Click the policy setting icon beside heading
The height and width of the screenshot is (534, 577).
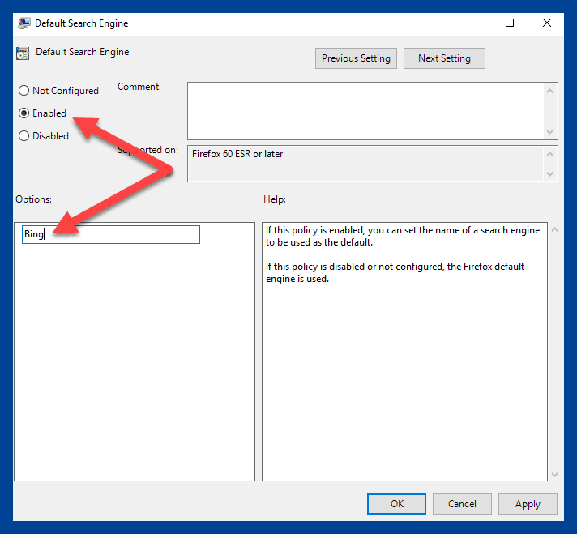[23, 53]
